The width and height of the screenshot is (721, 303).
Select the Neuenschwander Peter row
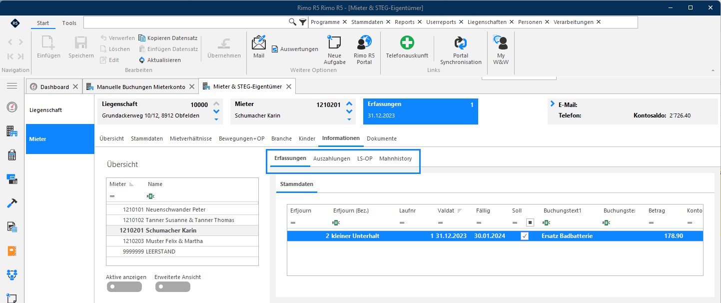pos(182,209)
